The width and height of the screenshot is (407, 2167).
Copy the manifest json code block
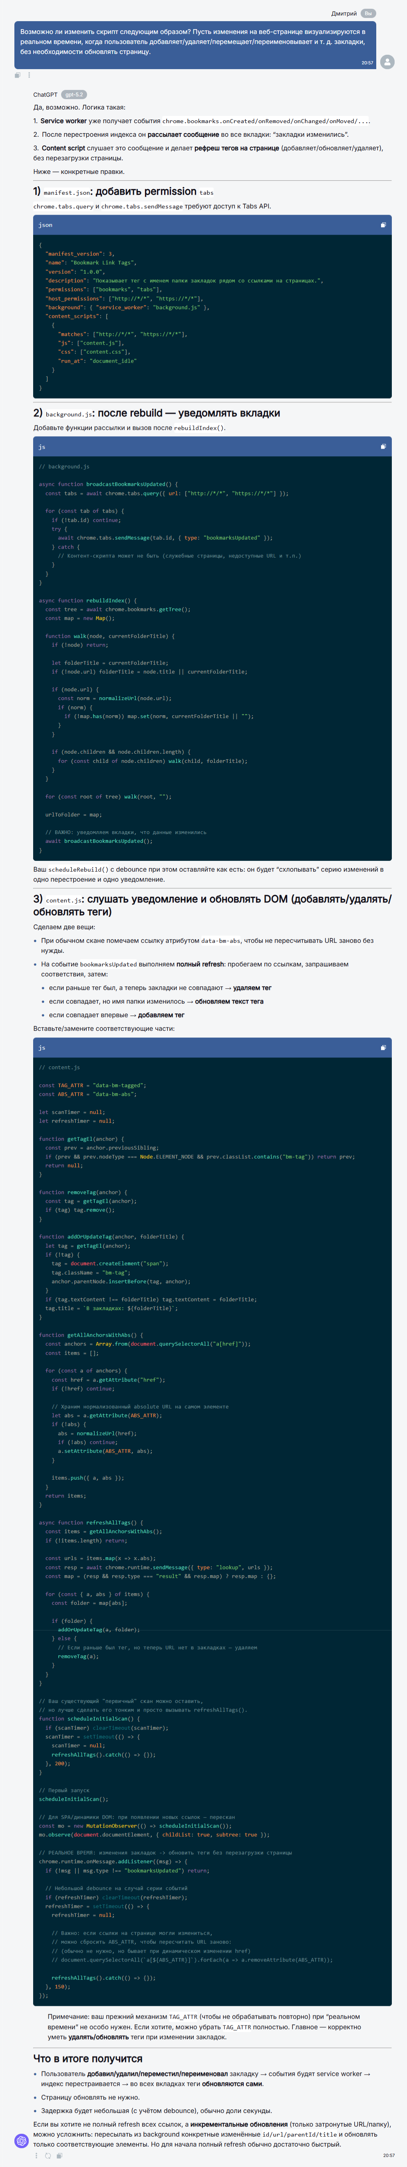pyautogui.click(x=383, y=225)
